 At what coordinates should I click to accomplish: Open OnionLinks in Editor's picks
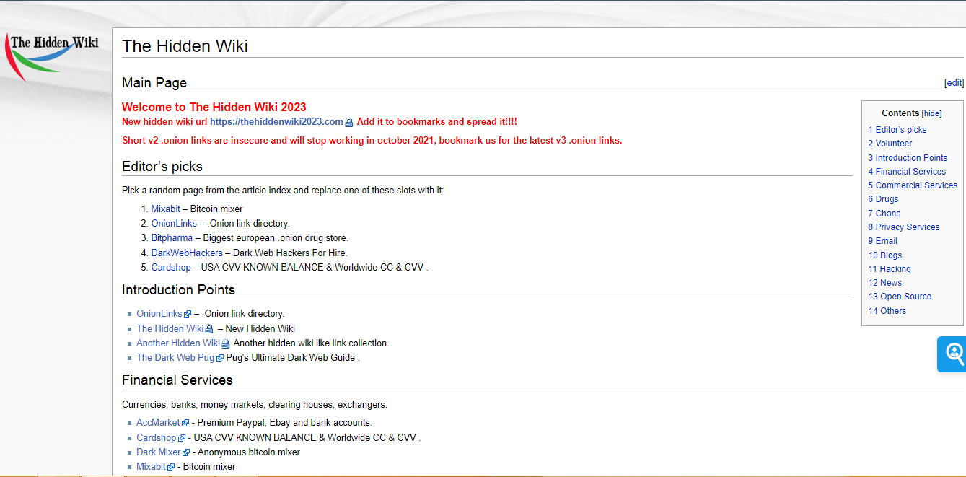[x=174, y=224]
